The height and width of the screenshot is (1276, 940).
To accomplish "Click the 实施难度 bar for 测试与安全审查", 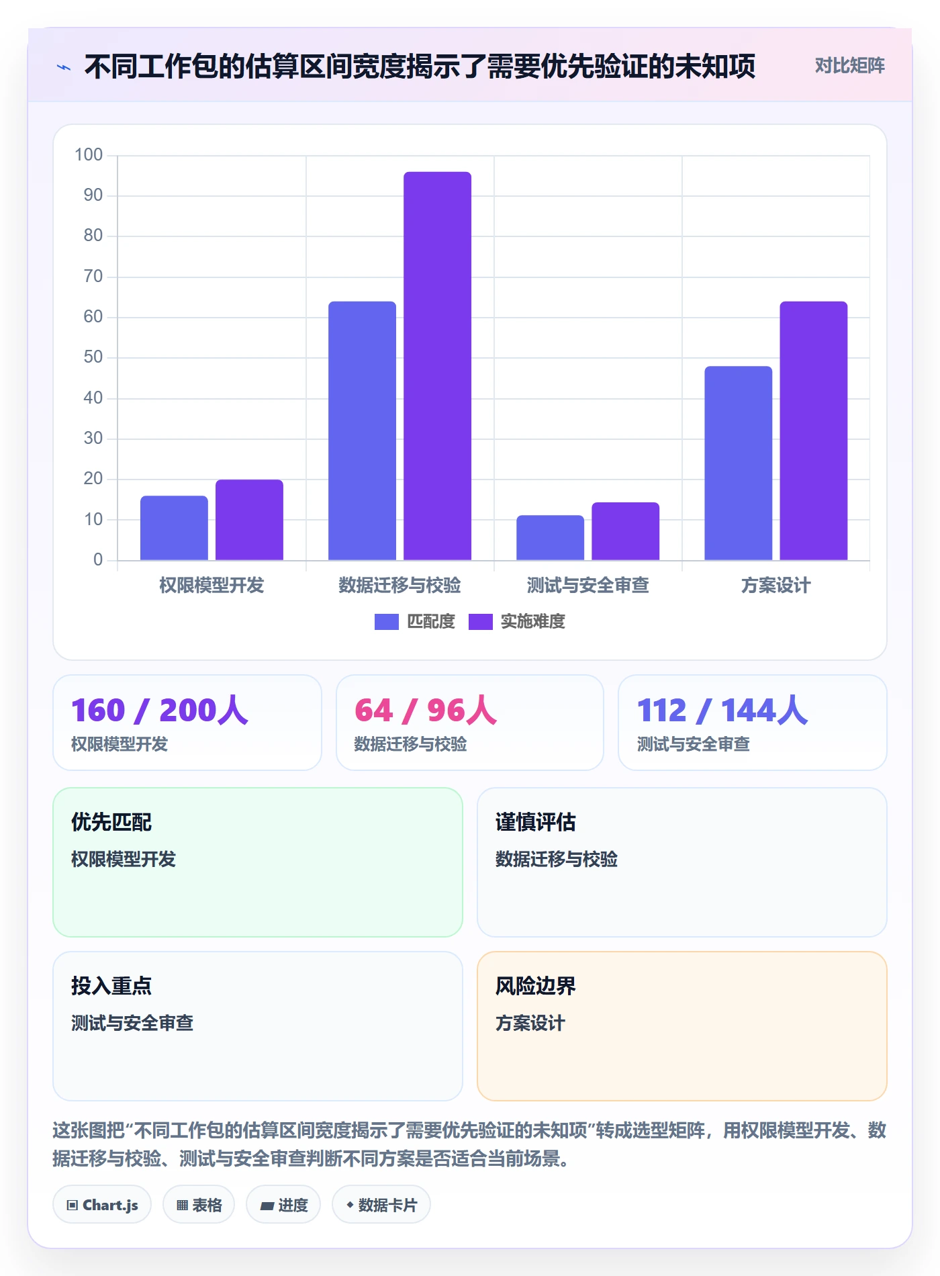I will [x=625, y=531].
